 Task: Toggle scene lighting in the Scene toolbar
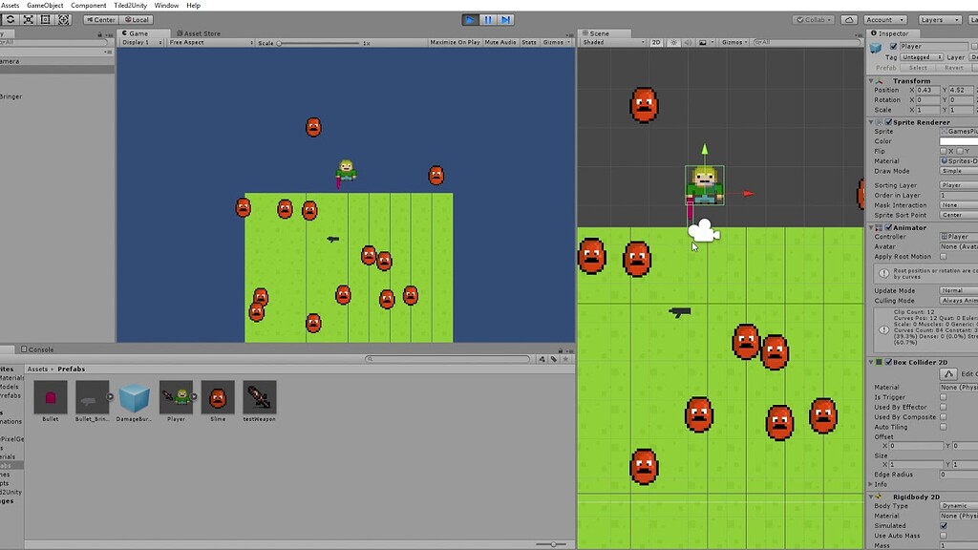673,42
